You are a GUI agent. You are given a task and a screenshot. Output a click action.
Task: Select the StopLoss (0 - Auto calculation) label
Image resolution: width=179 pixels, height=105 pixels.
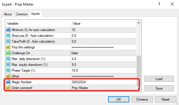click(x=33, y=36)
